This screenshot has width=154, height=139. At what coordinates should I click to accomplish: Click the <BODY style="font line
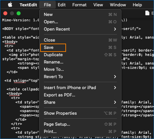coord(21,29)
